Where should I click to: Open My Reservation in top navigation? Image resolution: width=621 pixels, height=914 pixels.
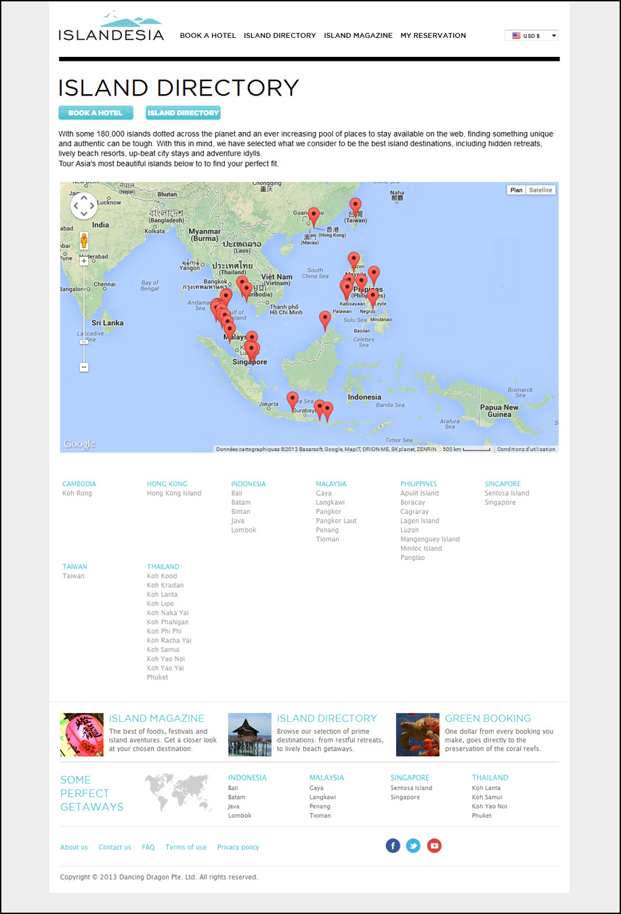point(433,35)
